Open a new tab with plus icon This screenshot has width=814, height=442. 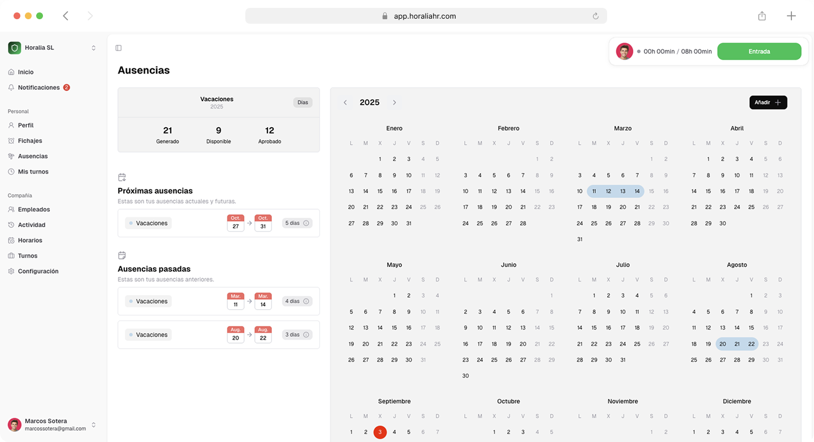791,16
